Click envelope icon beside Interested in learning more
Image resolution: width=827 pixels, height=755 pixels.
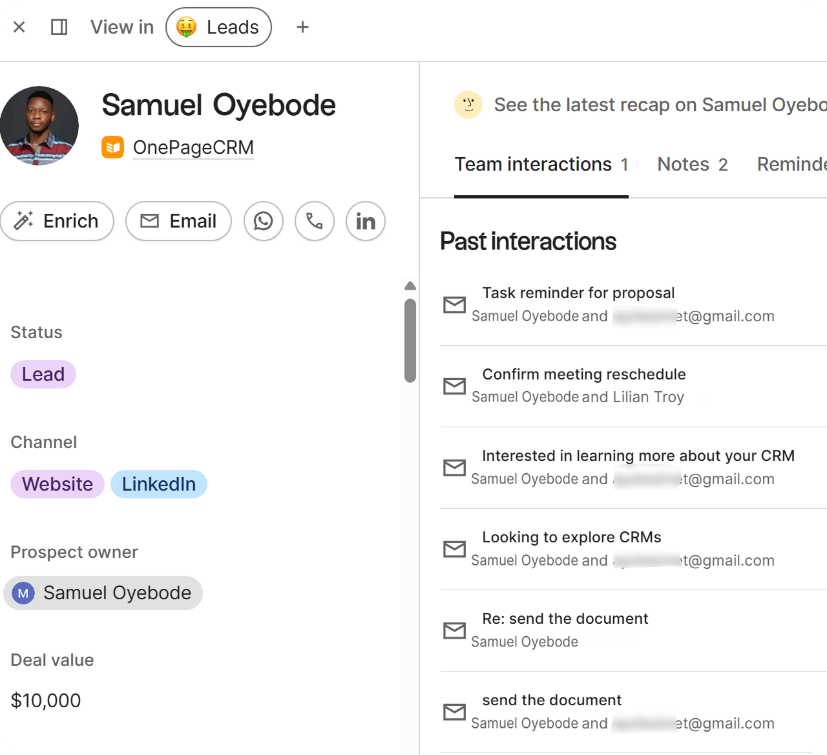[x=455, y=467]
